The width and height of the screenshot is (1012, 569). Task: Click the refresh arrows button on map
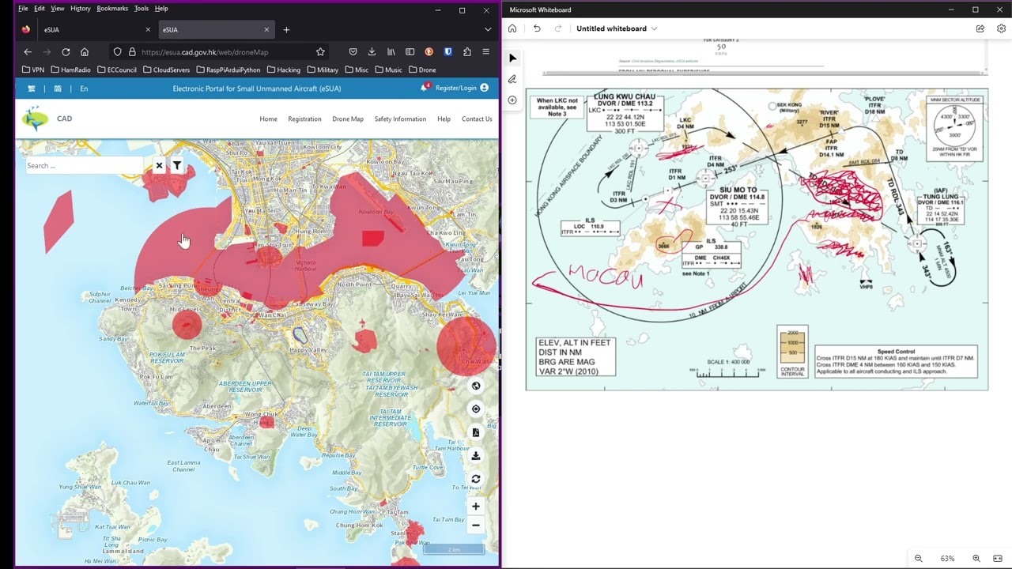476,479
